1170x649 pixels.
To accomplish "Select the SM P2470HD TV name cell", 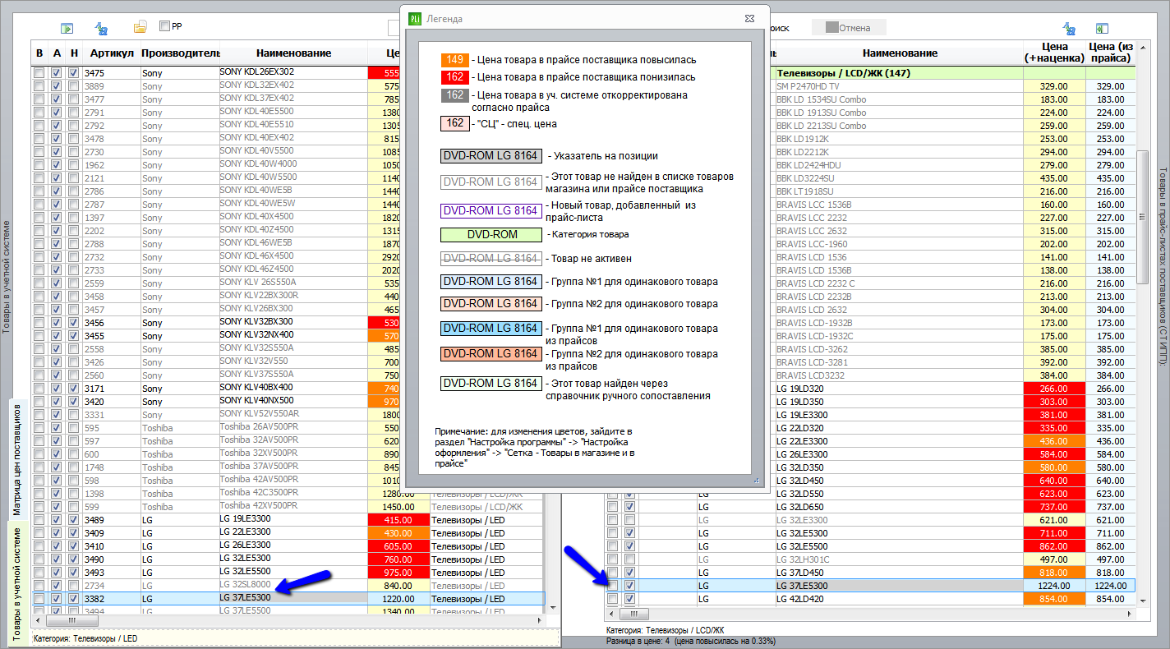I will 900,86.
